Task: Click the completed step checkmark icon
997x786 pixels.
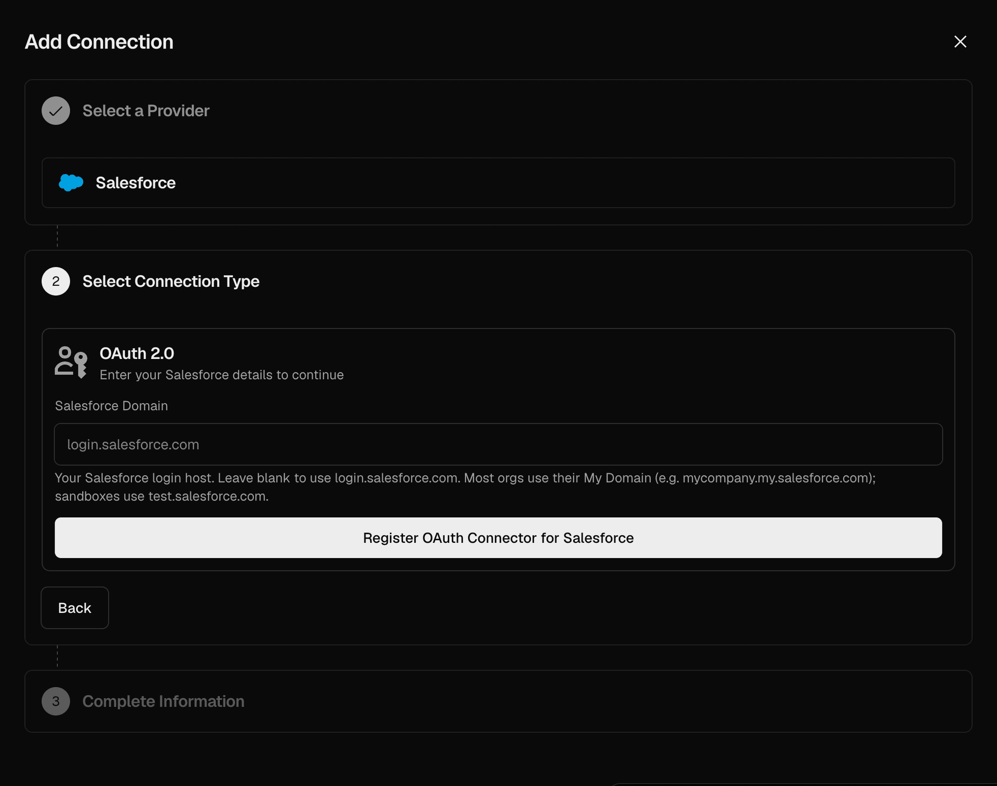Action: (x=56, y=111)
